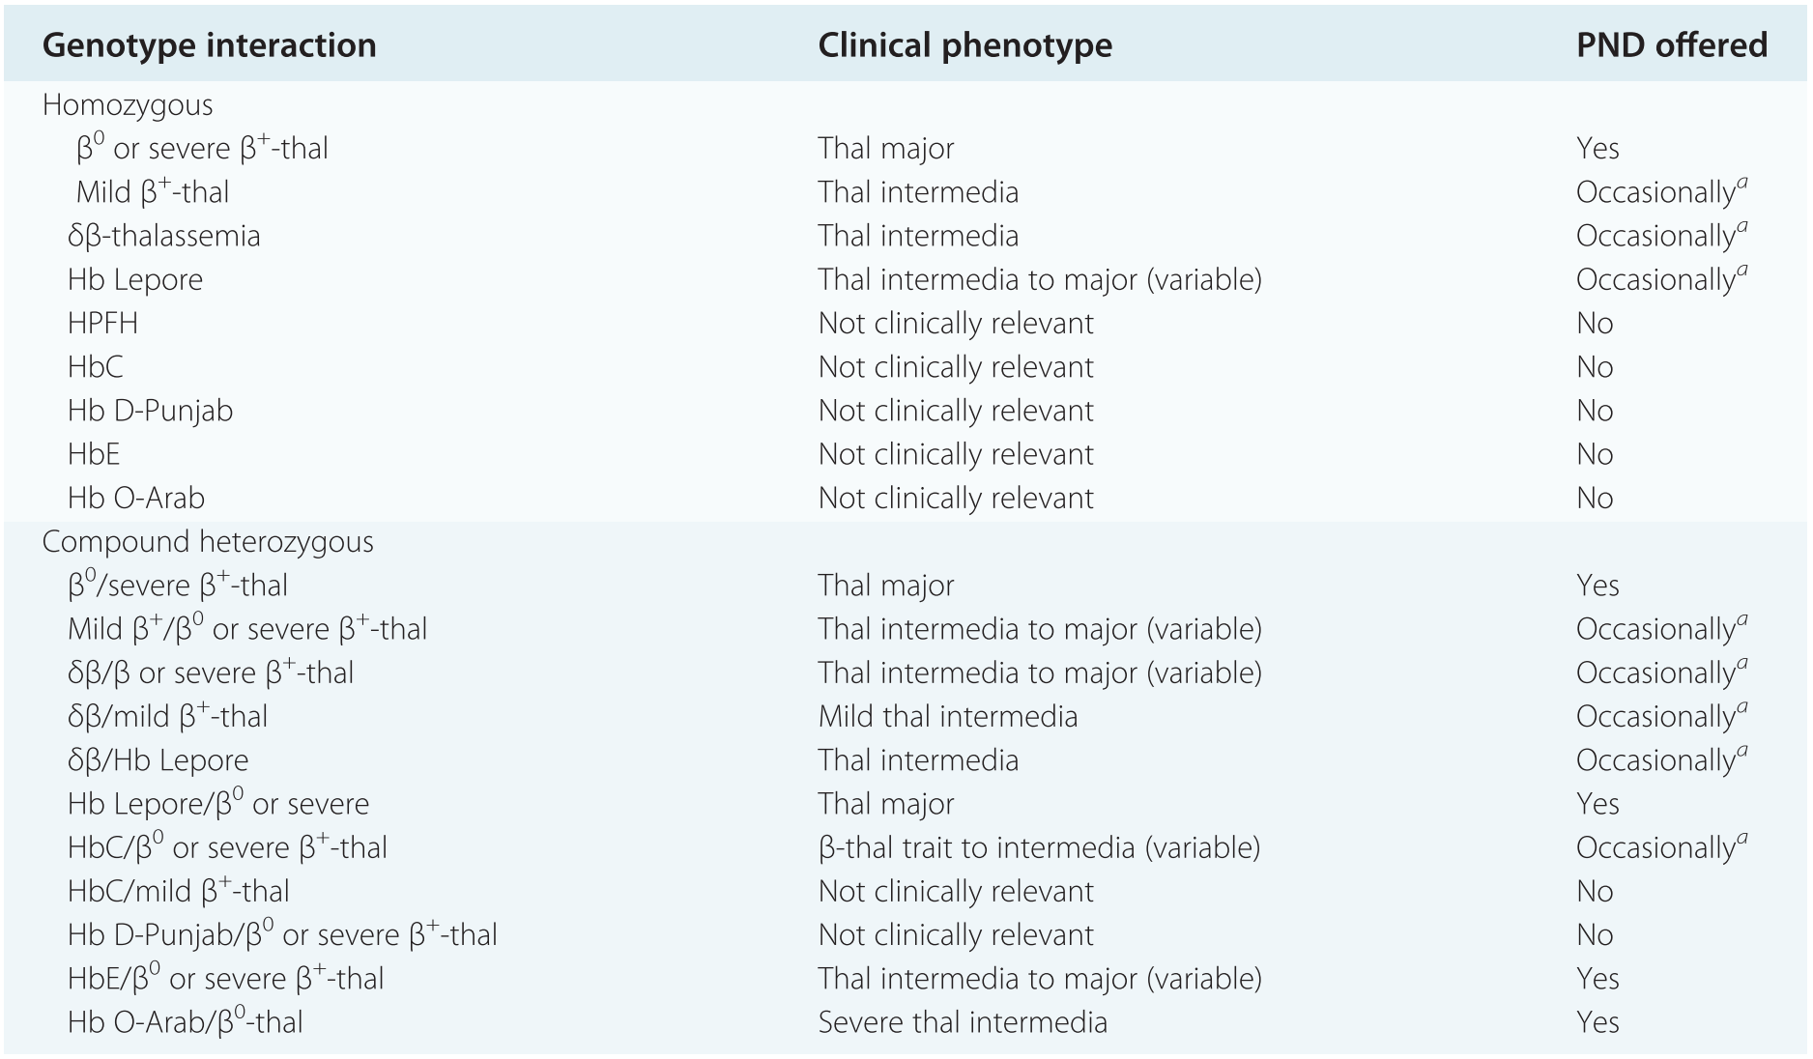Click the "PND offered" column header
Image resolution: width=1813 pixels, height=1059 pixels.
(1671, 45)
